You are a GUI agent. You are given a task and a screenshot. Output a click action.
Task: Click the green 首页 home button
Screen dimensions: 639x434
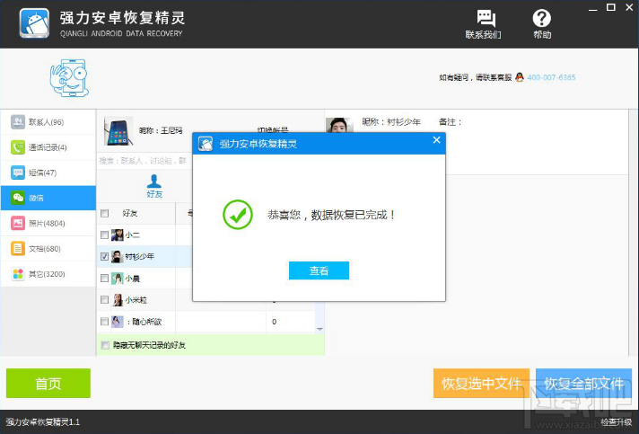(48, 384)
